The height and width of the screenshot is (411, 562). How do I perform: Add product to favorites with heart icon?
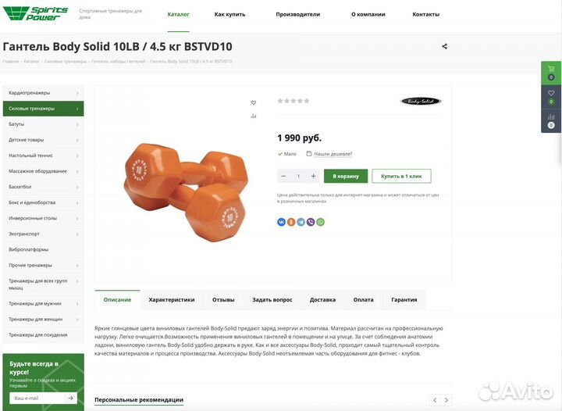pos(254,102)
